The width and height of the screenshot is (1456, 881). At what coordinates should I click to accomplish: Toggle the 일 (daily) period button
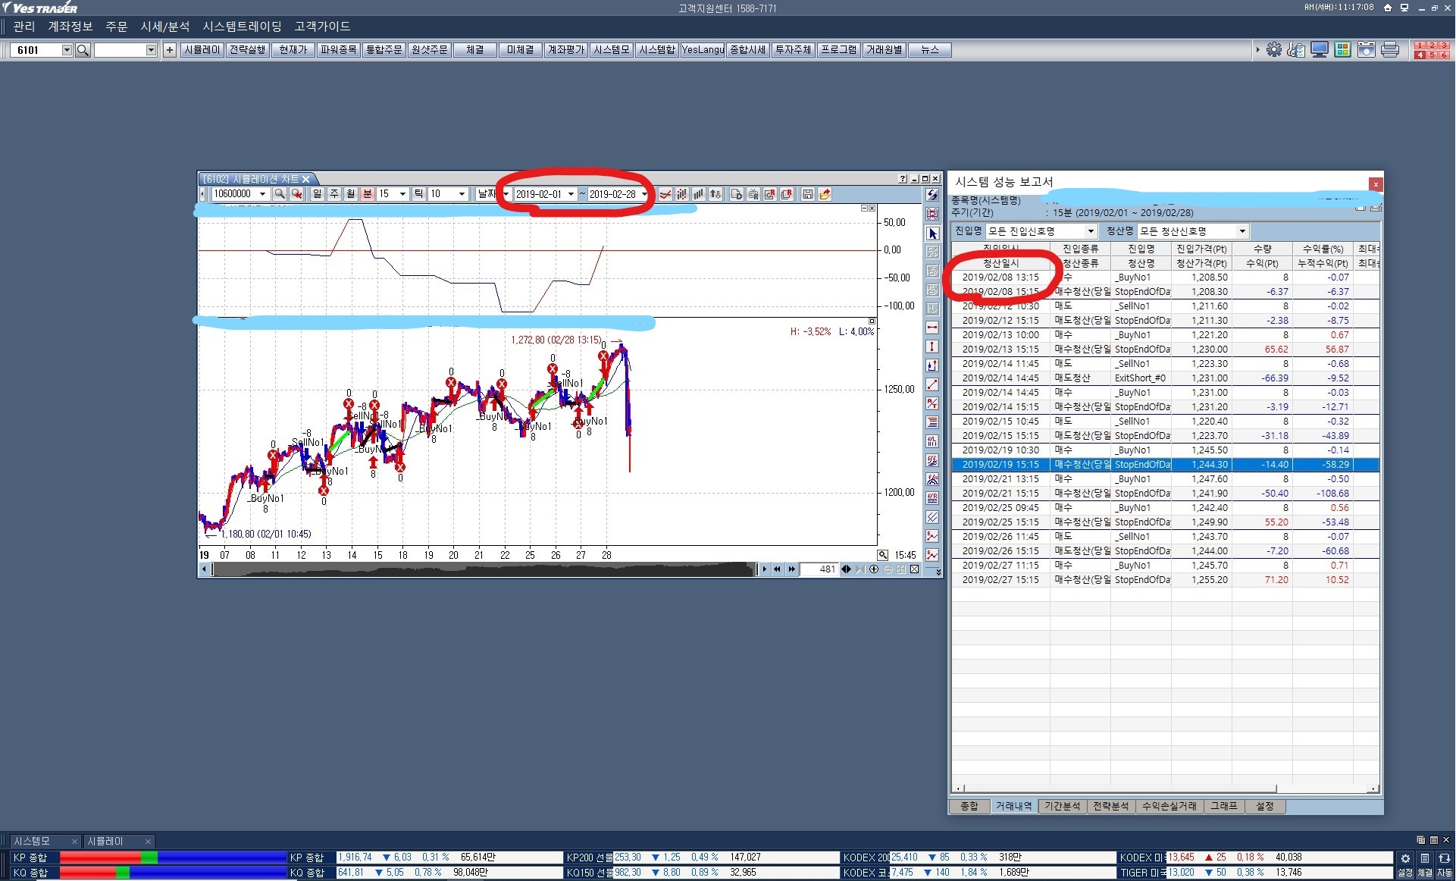(x=318, y=194)
